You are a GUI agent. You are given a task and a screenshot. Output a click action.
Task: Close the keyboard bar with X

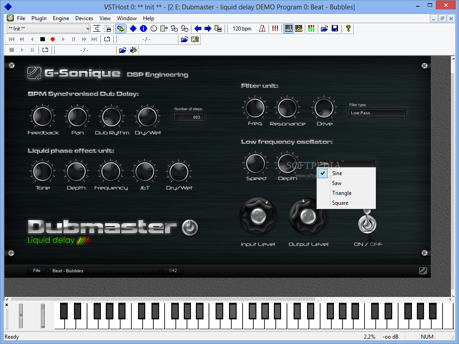[7, 305]
